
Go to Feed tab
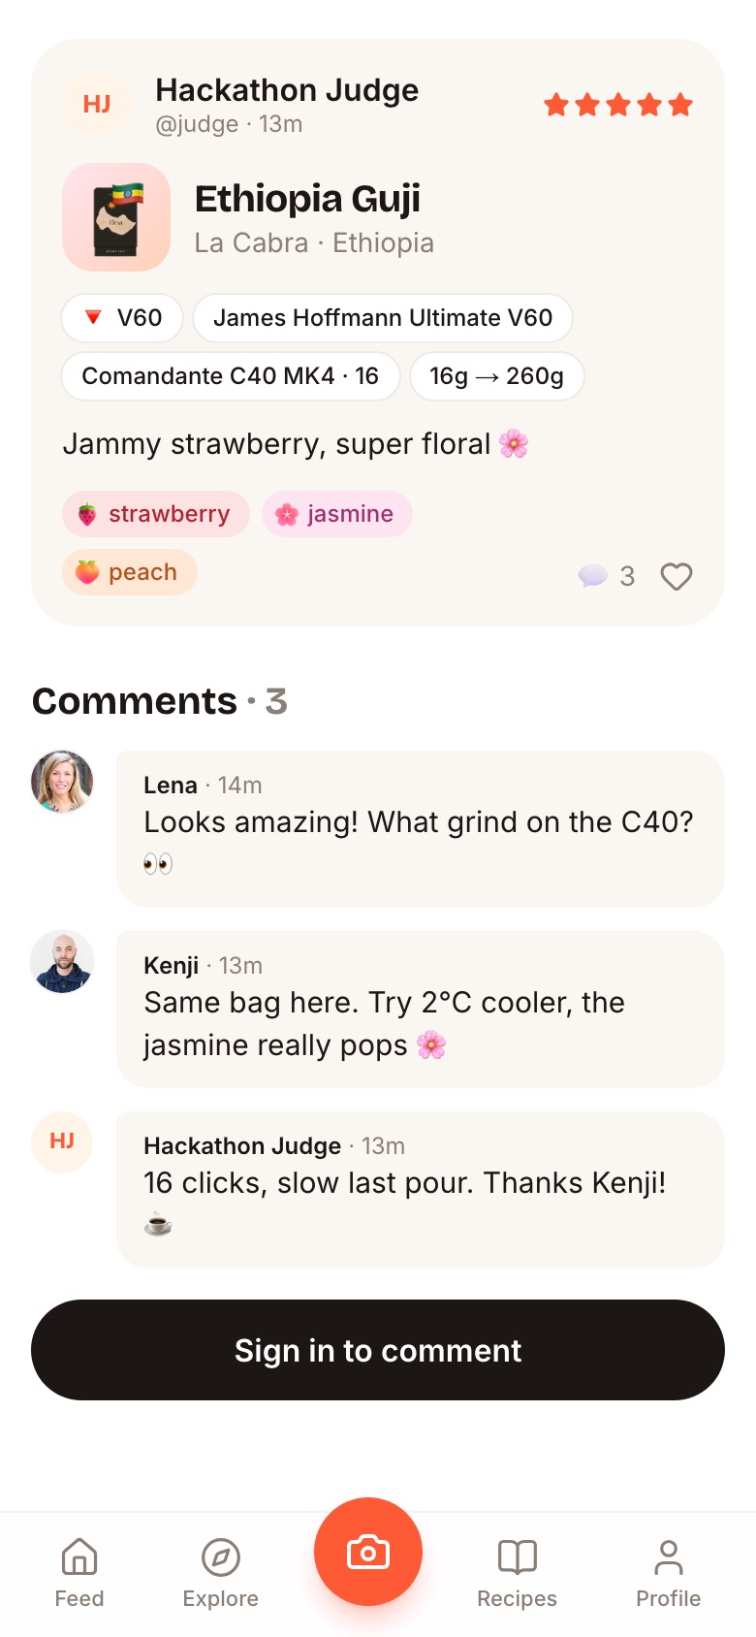(x=79, y=1573)
